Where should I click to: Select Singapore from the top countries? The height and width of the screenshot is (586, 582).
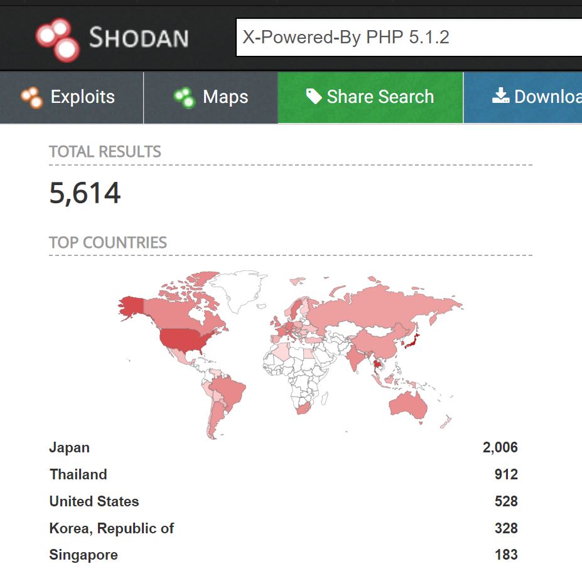[84, 555]
